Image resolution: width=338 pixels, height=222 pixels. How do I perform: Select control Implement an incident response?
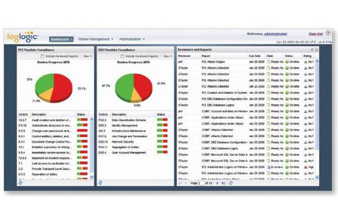(53, 158)
